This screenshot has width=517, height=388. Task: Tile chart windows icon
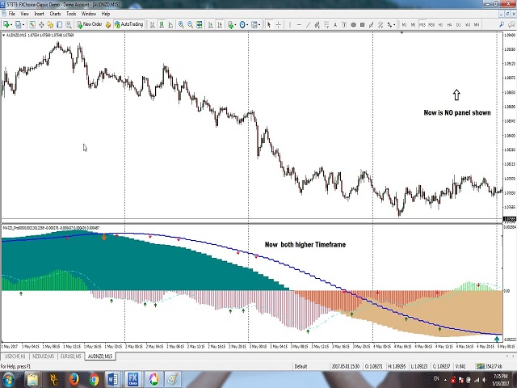(x=200, y=25)
